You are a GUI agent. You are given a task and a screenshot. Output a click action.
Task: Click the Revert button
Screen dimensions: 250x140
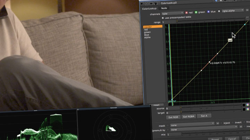pyautogui.click(x=215, y=139)
